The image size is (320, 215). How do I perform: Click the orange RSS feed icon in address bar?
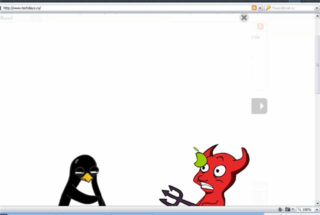point(254,8)
